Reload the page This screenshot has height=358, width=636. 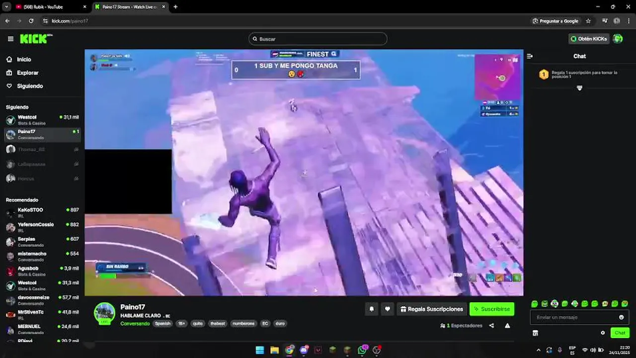(x=31, y=21)
